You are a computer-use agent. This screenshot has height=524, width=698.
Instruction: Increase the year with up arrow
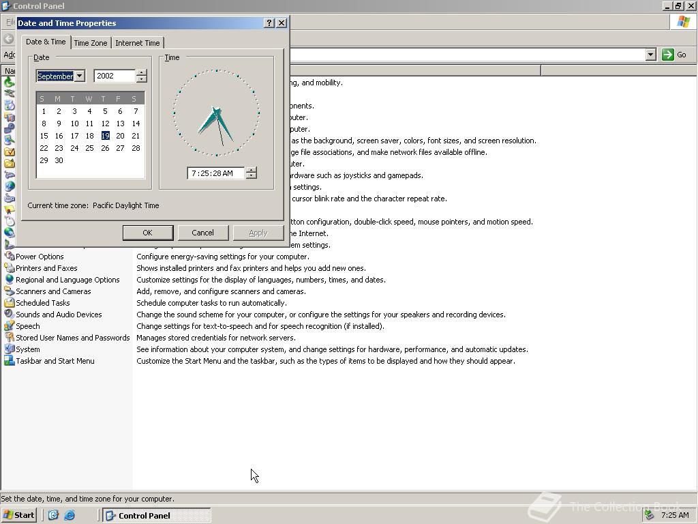click(x=142, y=72)
